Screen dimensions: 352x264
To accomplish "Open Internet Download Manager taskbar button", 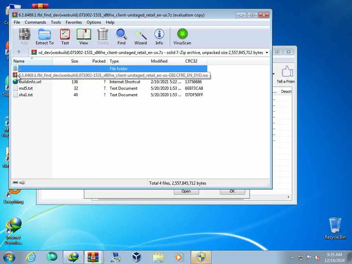I will coord(73,257).
